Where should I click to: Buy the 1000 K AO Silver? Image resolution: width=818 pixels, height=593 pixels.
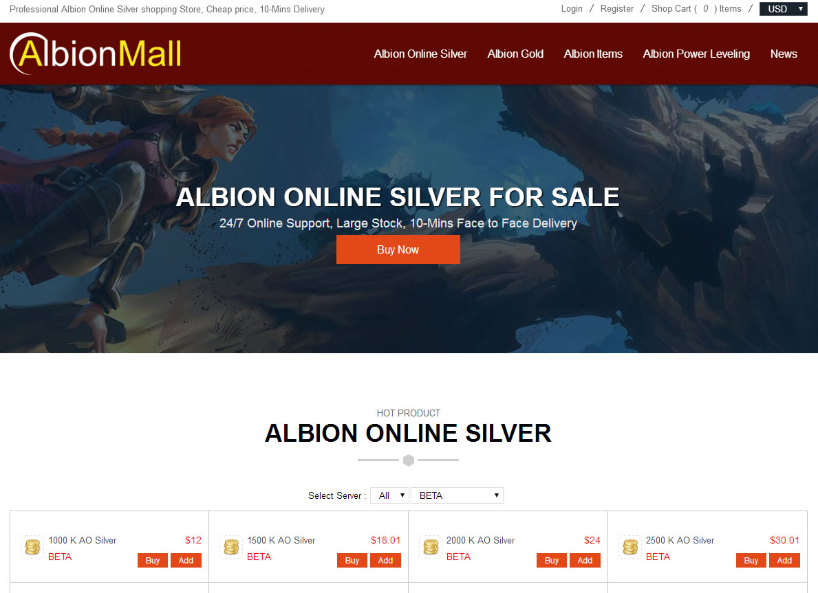(x=152, y=561)
